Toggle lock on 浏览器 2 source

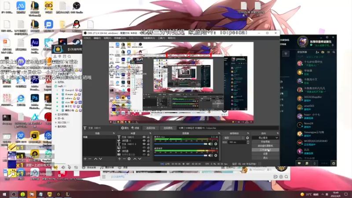tap(148, 140)
